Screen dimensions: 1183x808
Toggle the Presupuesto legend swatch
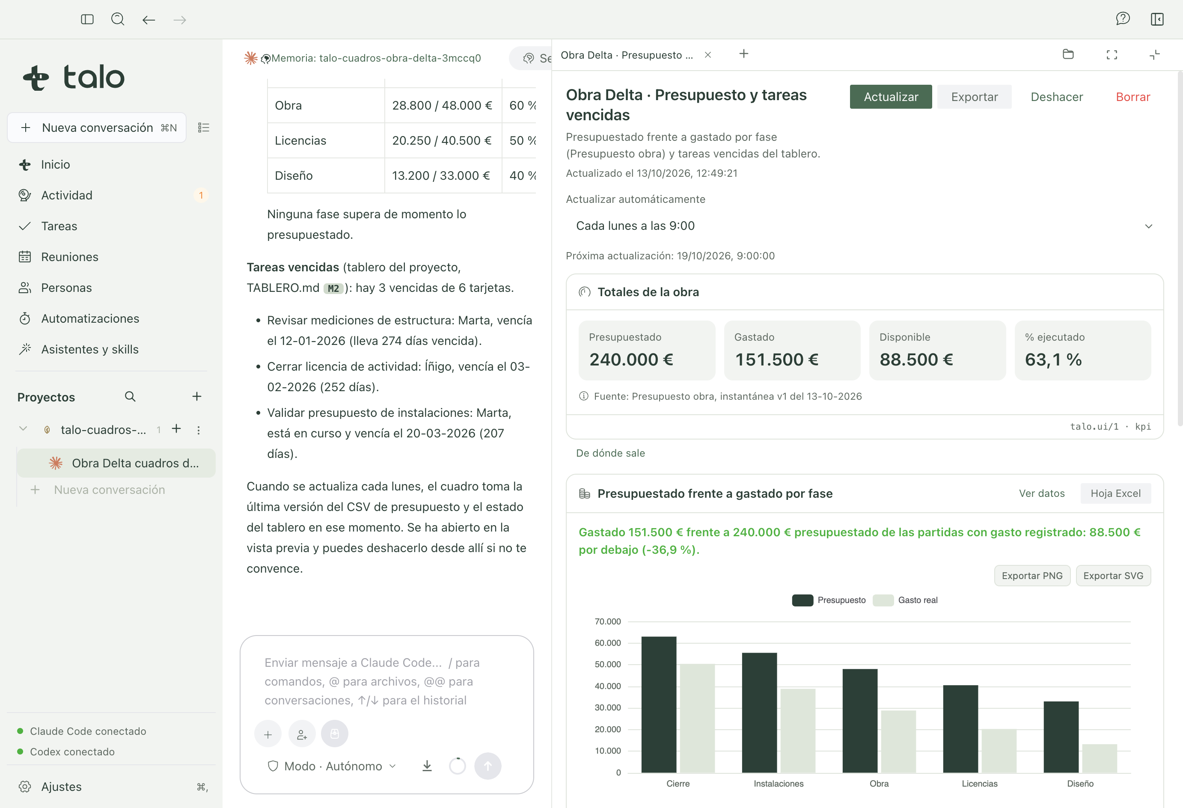(802, 600)
